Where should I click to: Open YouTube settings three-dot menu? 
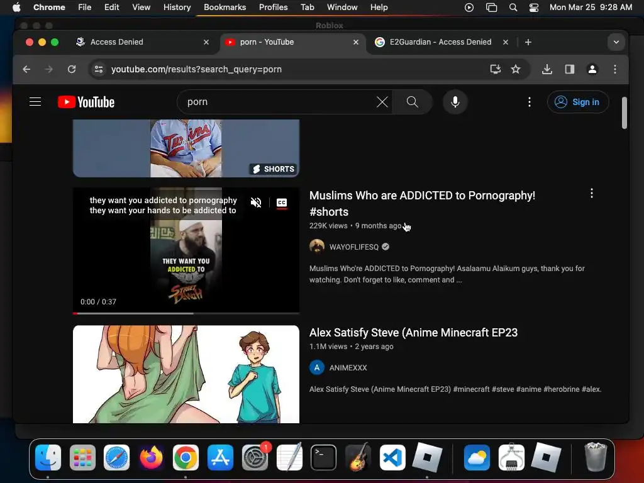pos(530,102)
